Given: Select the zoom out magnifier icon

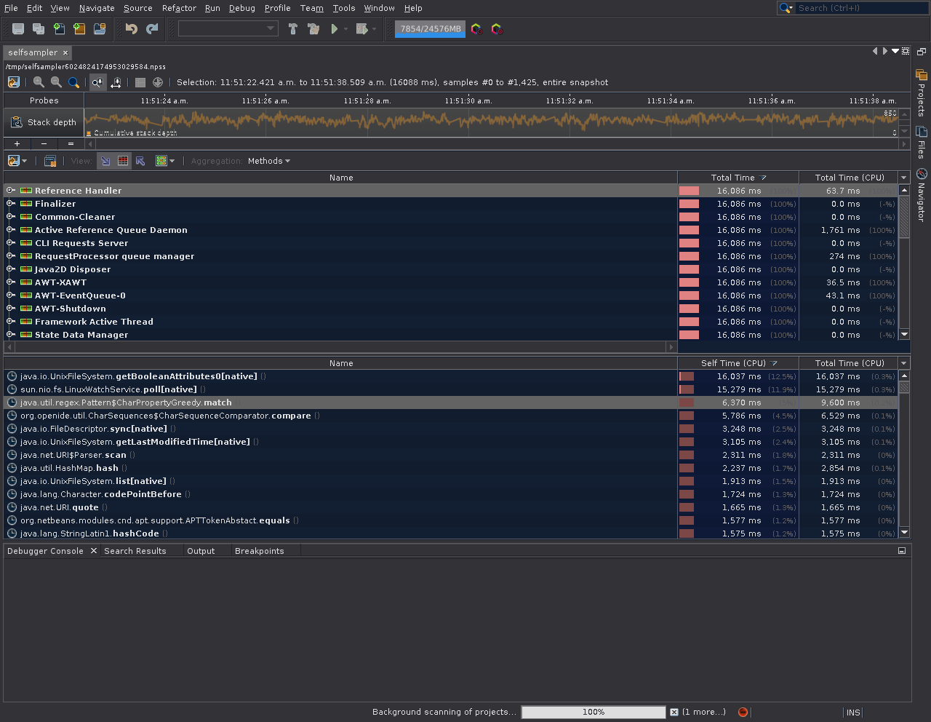Looking at the screenshot, I should point(56,82).
